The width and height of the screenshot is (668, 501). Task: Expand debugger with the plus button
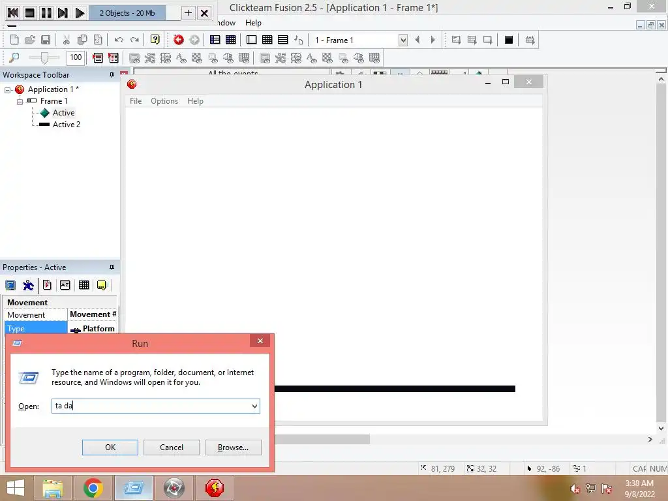point(188,13)
